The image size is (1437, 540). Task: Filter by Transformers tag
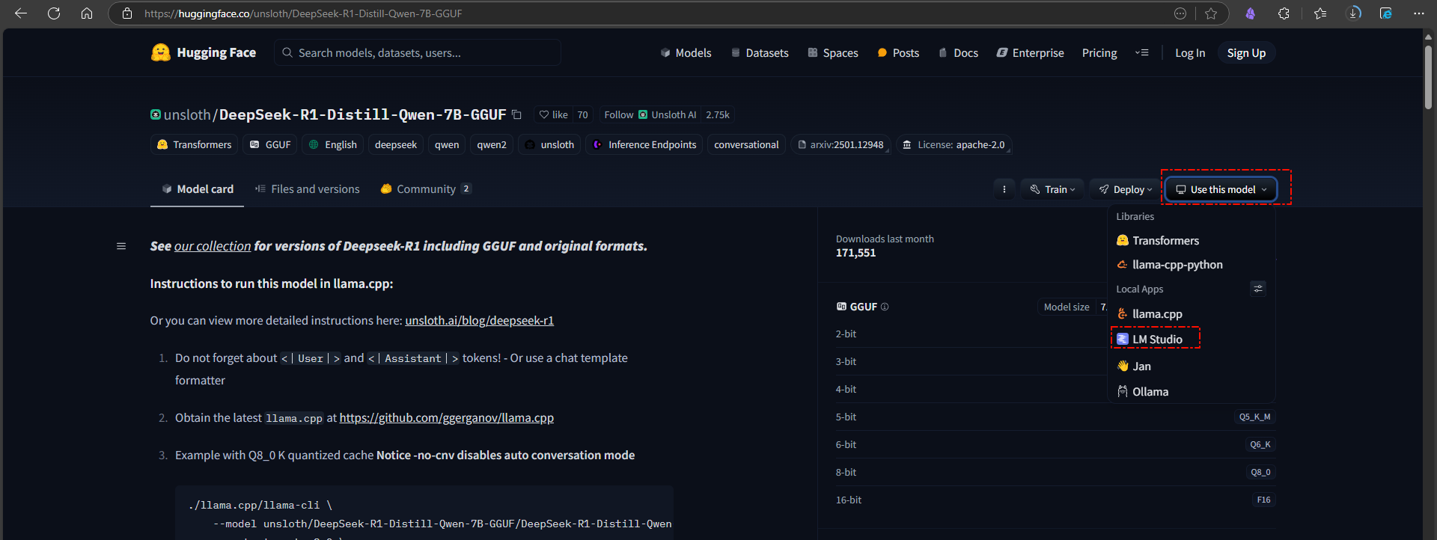[x=195, y=144]
